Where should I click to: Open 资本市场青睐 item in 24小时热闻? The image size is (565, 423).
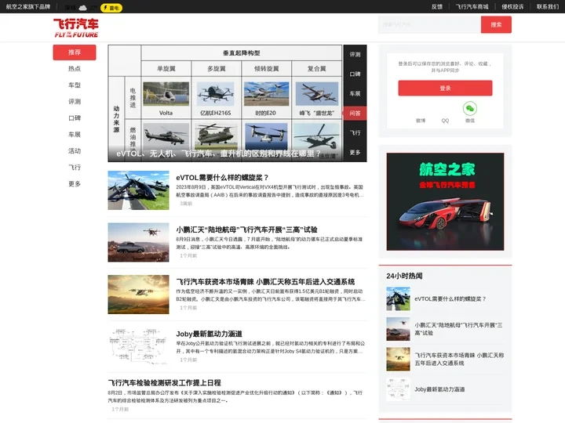click(x=459, y=359)
